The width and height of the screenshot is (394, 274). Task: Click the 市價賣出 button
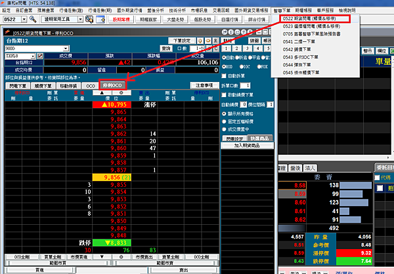click(144, 257)
